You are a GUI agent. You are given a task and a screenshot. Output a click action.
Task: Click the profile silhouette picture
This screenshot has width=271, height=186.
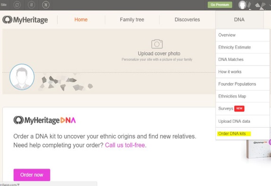[22, 77]
